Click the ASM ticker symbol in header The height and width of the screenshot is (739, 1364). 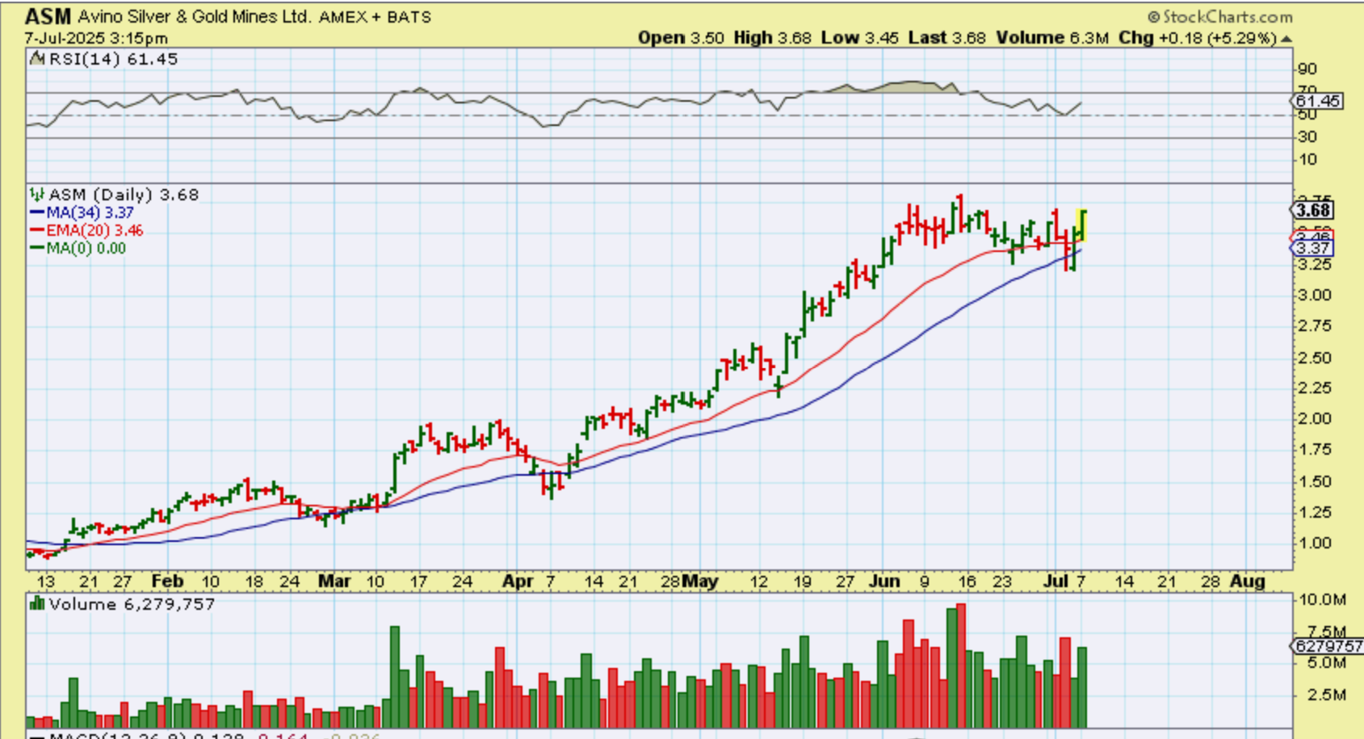coord(48,16)
